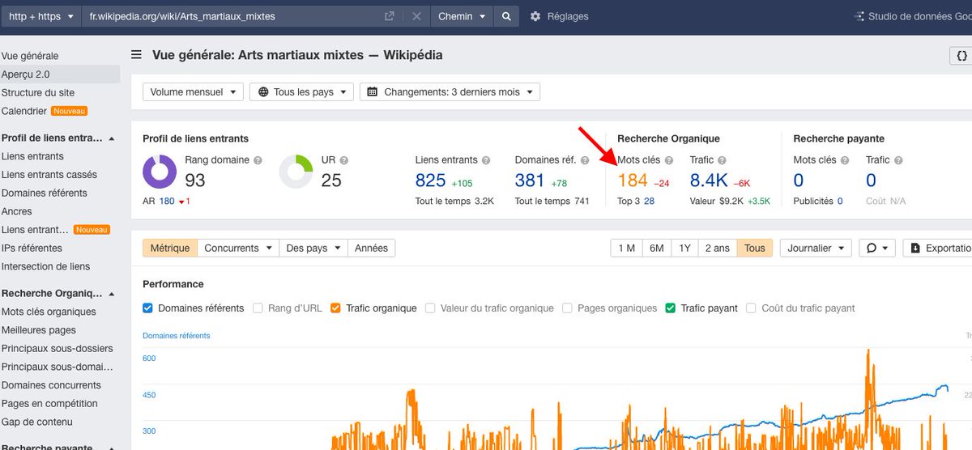
Task: Click the 381 Domaines réf. value
Action: (531, 180)
